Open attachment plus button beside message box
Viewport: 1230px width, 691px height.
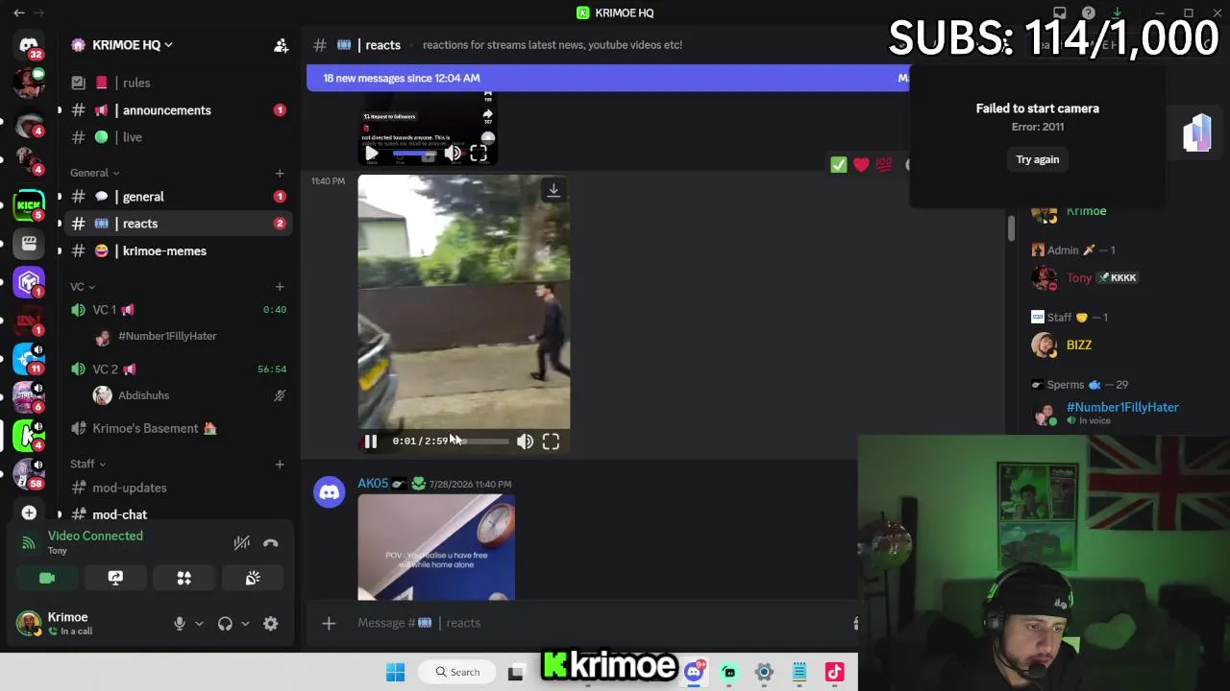coord(329,623)
